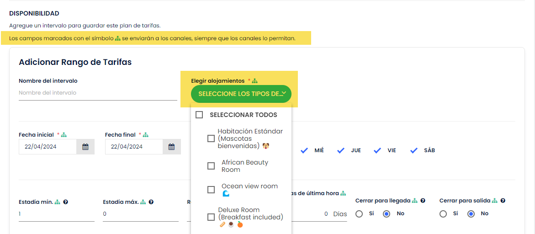Click help icon beside Estadía máx.

[151, 202]
